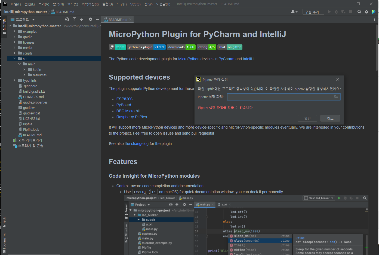Hide the Project panel with the minus icon
The width and height of the screenshot is (379, 255).
coord(97,19)
